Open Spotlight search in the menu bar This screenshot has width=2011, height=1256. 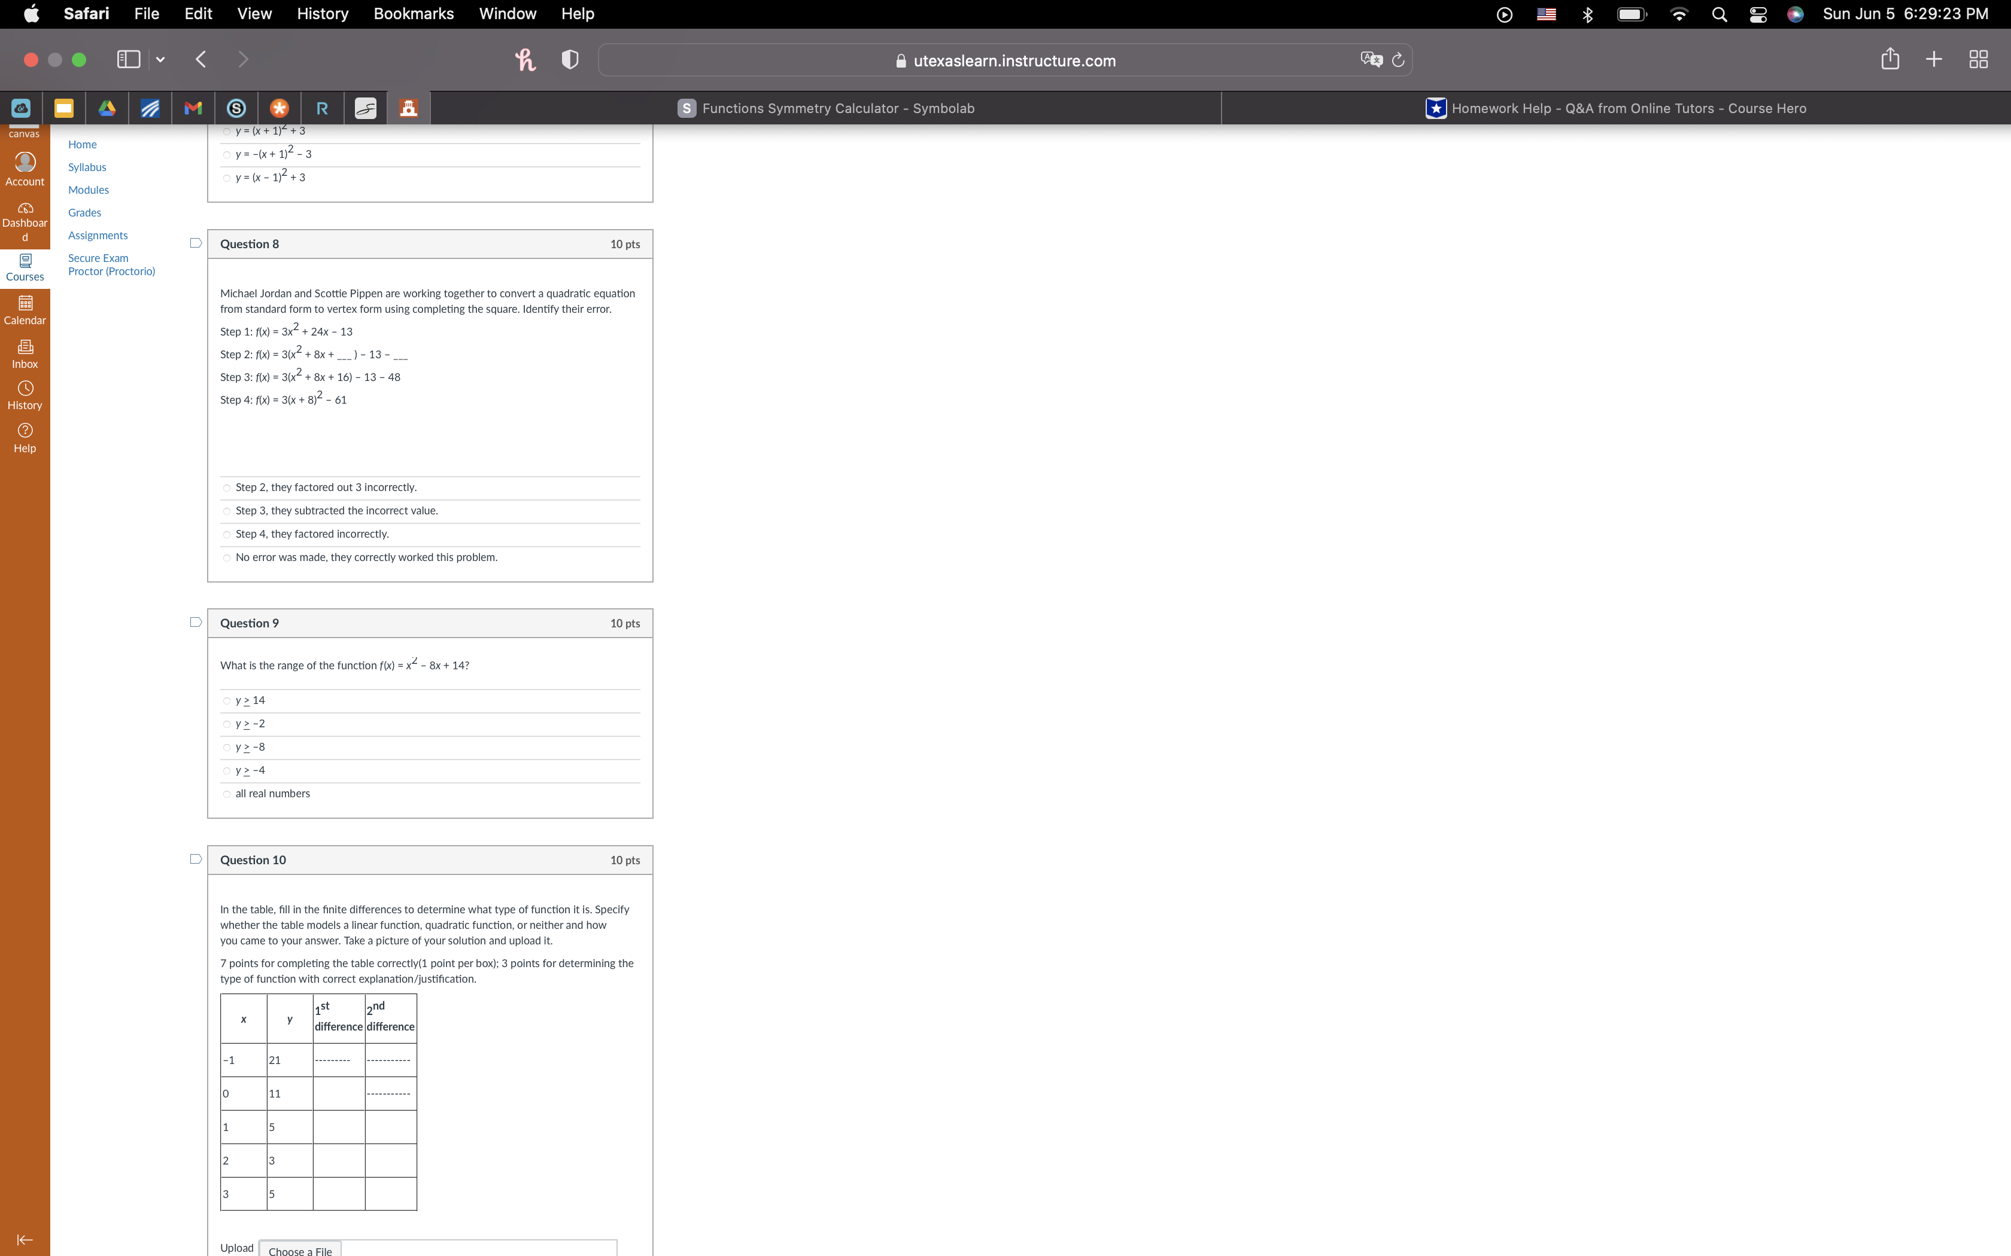[x=1718, y=14]
